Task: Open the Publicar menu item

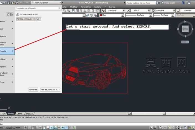Action: [7, 59]
